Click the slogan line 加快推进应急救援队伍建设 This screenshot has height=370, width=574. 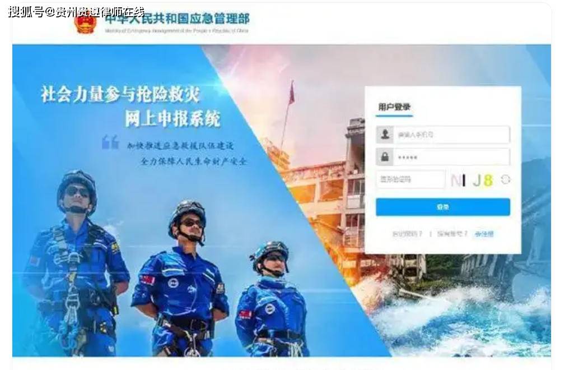(180, 145)
